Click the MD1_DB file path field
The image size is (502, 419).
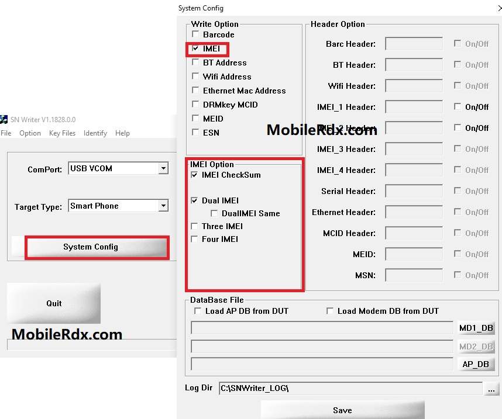tap(322, 328)
